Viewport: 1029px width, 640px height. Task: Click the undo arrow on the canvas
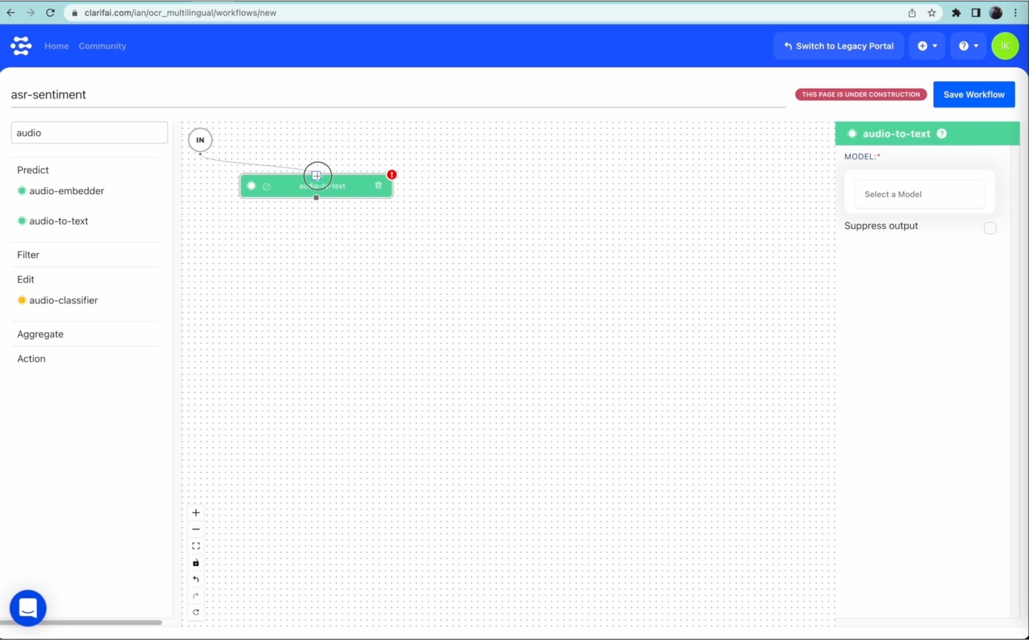196,579
